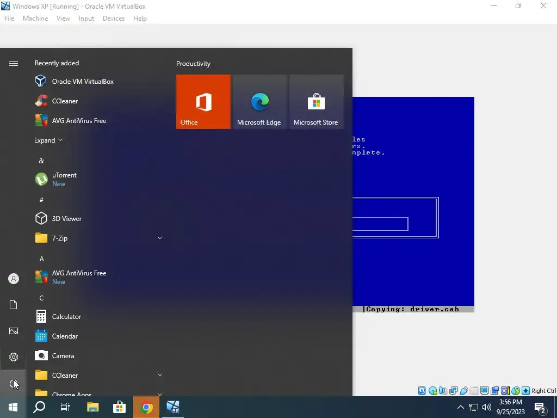
Task: Expand the Chrome Apps folder chevron
Action: [160, 394]
